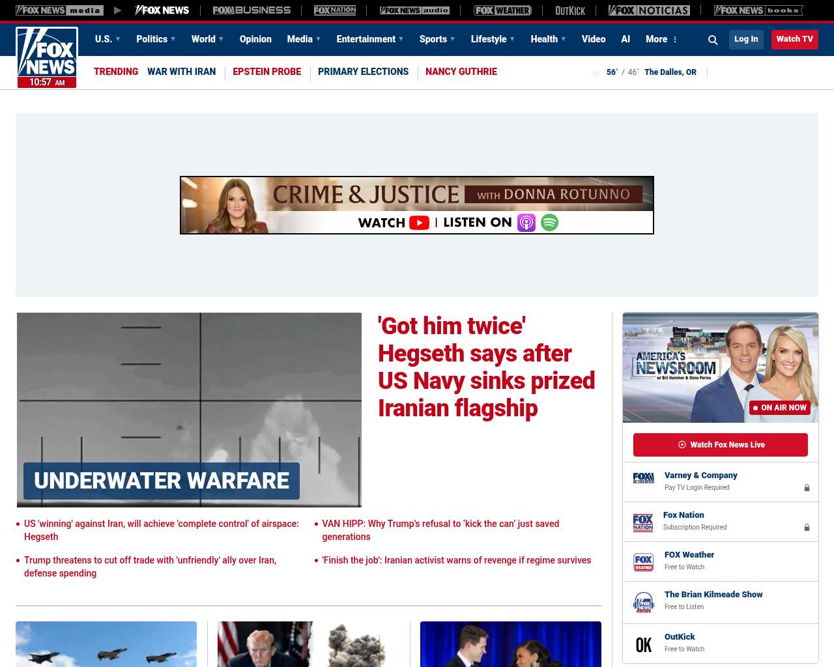
Task: Expand the Politics dropdown menu
Action: click(x=156, y=39)
